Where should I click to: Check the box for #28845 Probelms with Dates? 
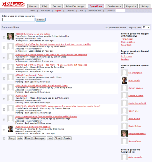pyautogui.click(x=4, y=78)
